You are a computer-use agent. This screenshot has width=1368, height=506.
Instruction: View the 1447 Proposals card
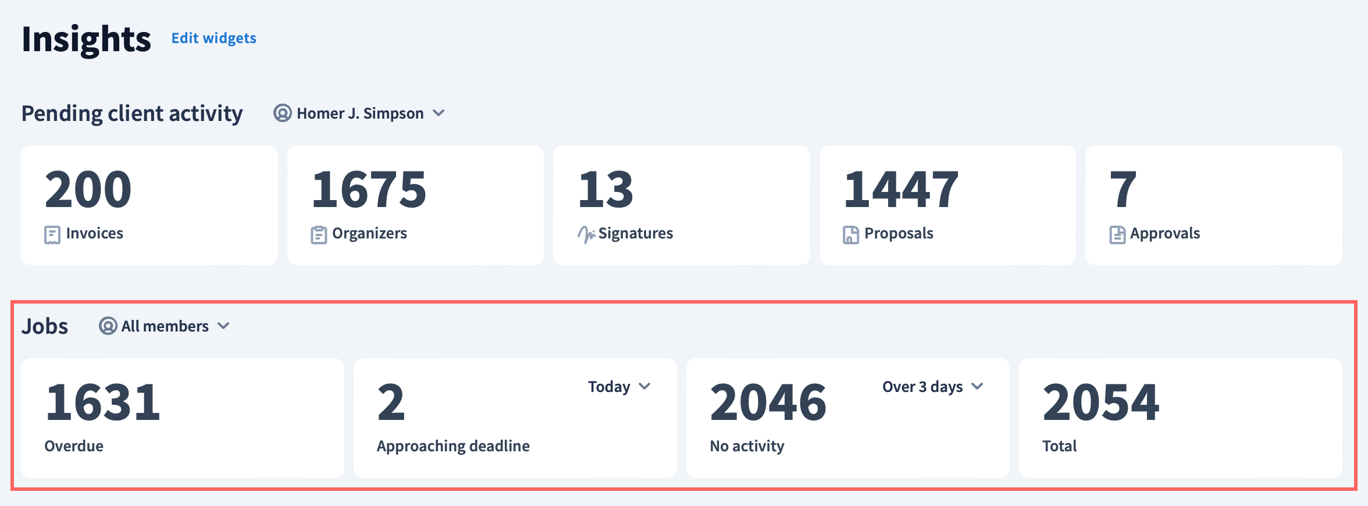click(x=947, y=205)
